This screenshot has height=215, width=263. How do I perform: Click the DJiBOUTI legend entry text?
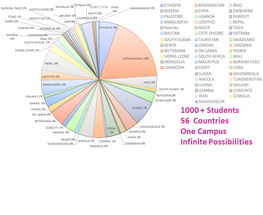coord(241,16)
